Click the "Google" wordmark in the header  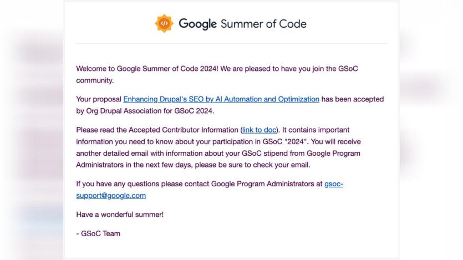coord(197,24)
